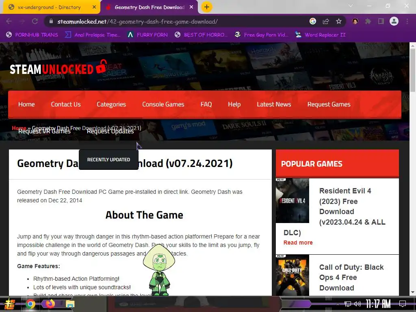Open the Latest News menu item
The image size is (416, 312).
click(274, 104)
